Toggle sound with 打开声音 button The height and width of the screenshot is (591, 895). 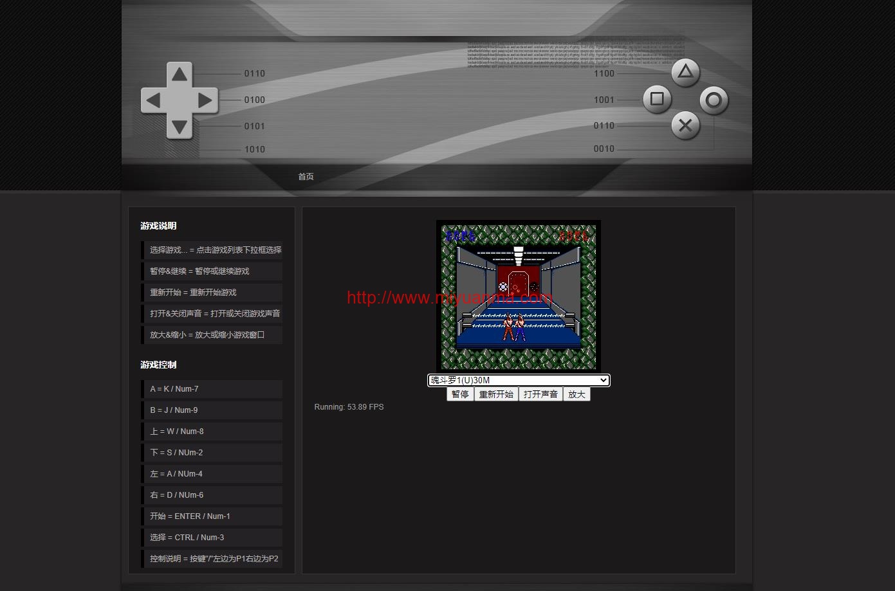540,394
